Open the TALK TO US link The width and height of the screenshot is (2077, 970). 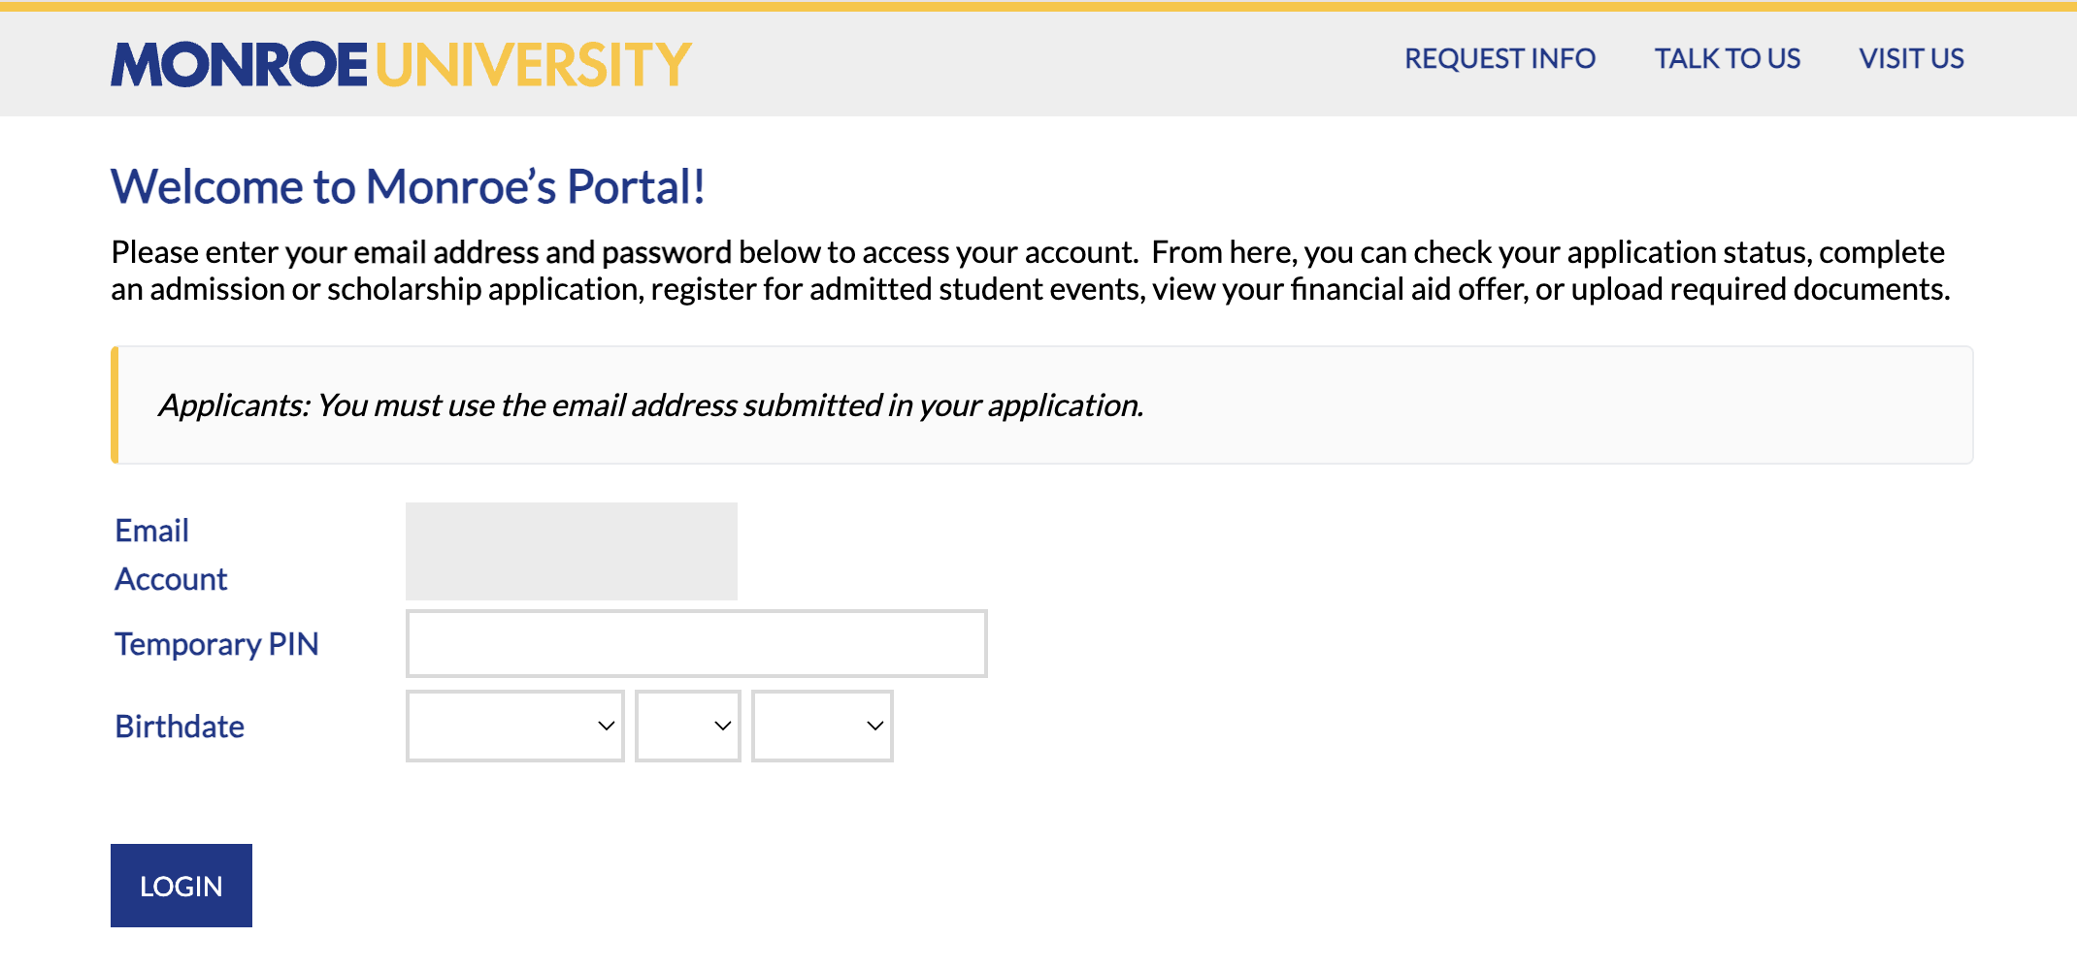click(x=1727, y=59)
